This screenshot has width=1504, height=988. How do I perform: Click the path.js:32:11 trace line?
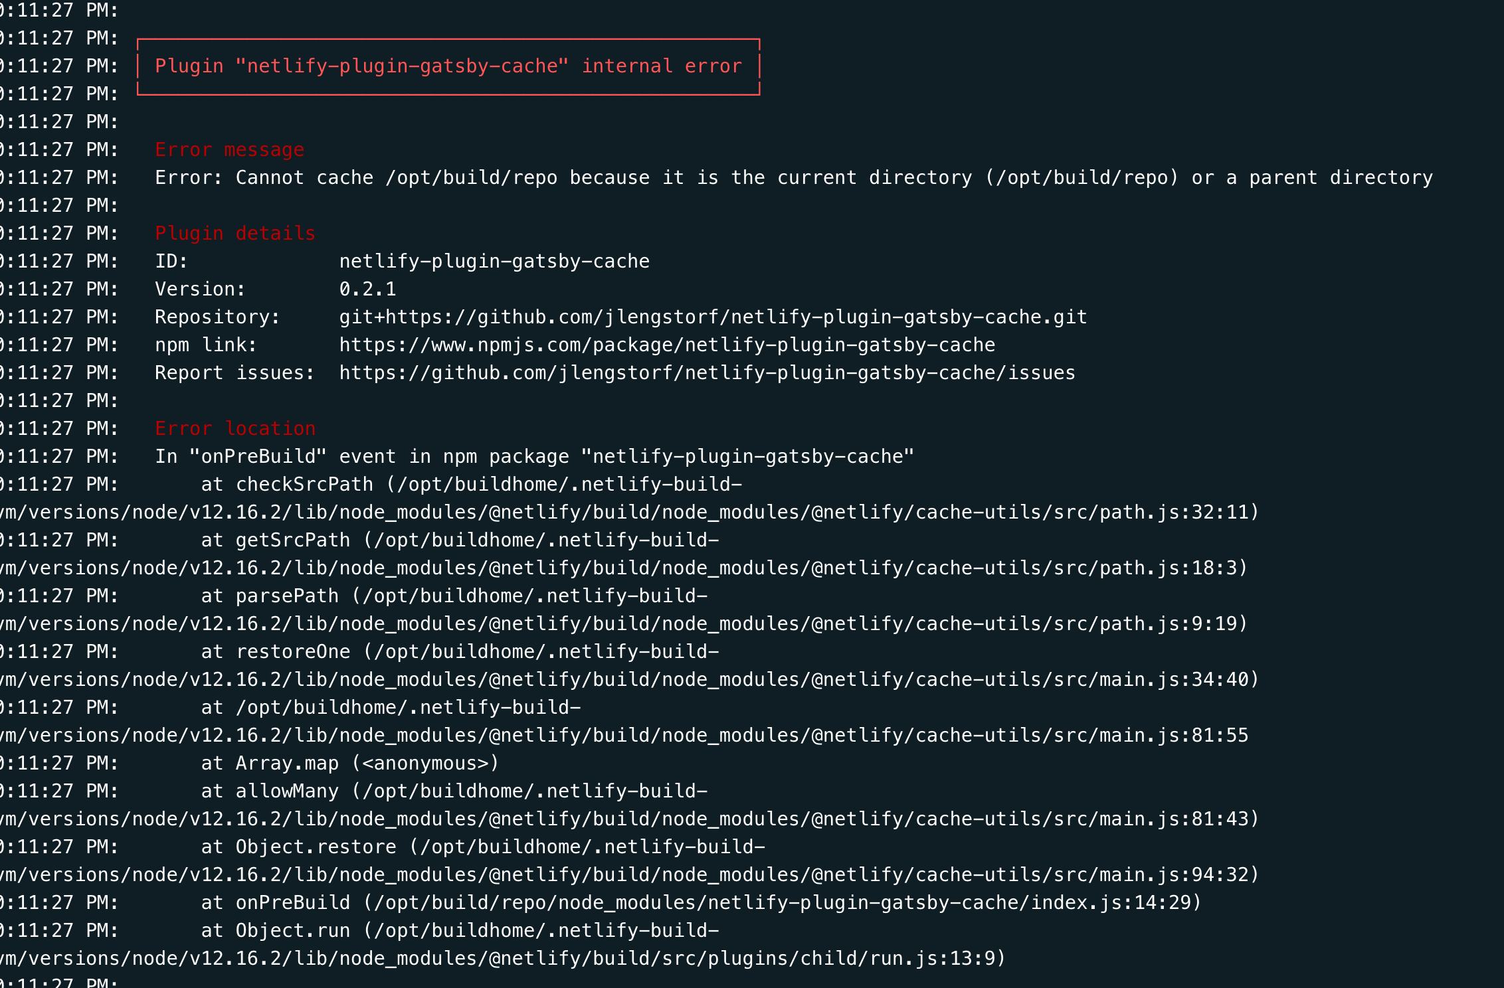tap(630, 513)
